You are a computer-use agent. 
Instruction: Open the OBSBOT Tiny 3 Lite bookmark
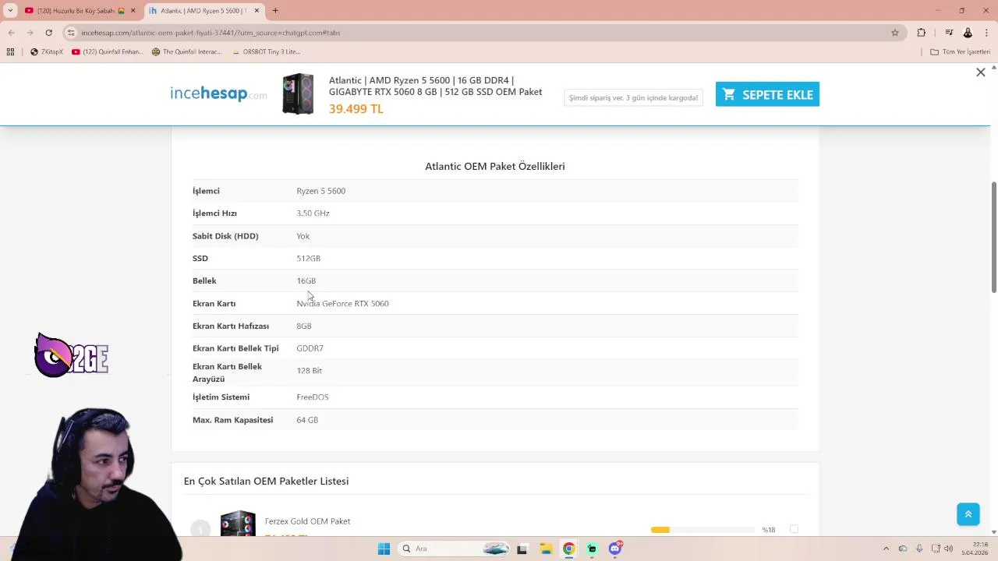click(266, 52)
